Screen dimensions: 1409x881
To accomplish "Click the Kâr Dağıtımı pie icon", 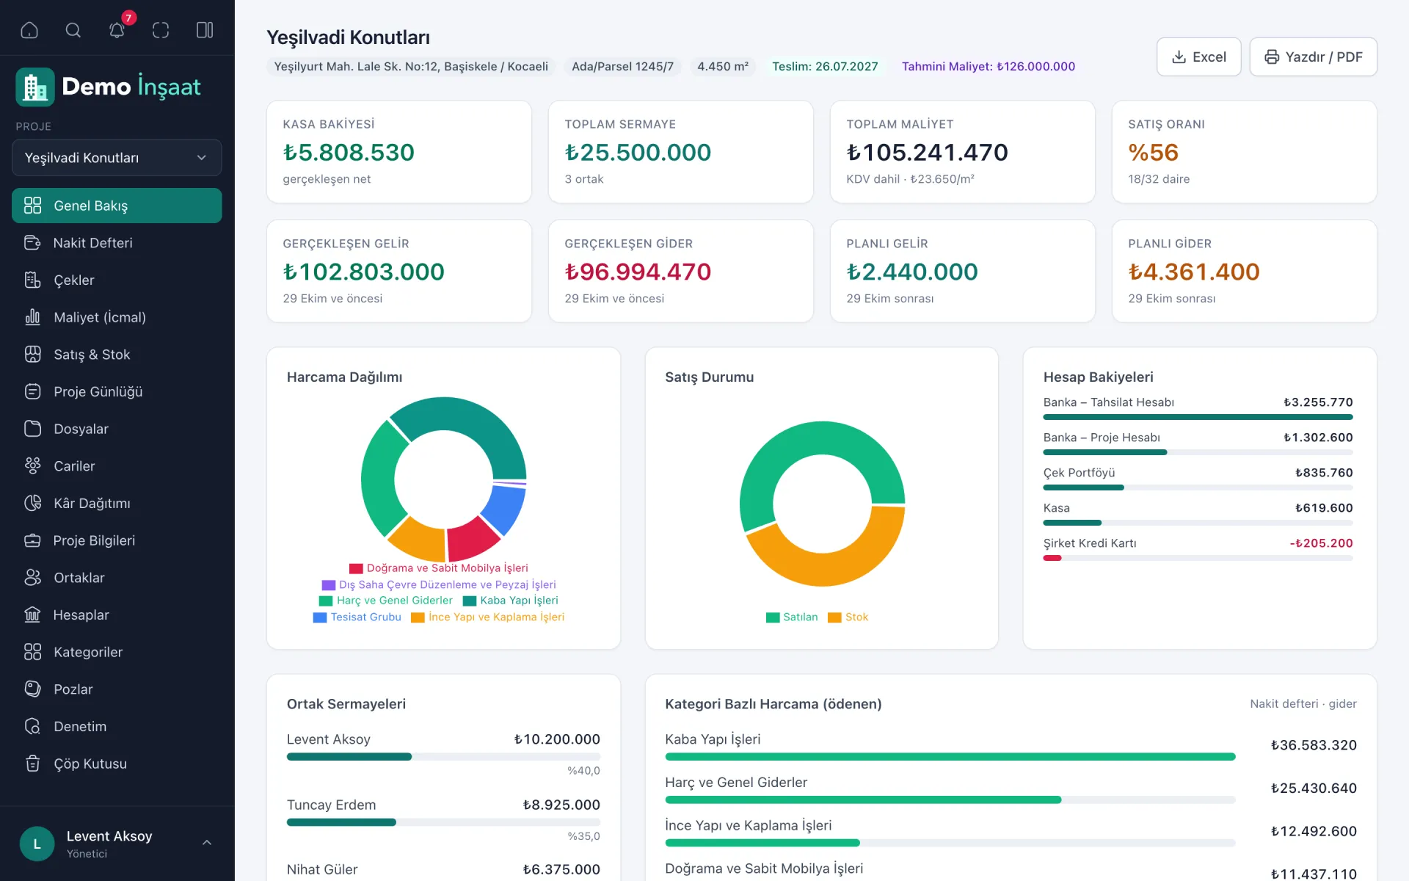I will click(x=32, y=504).
